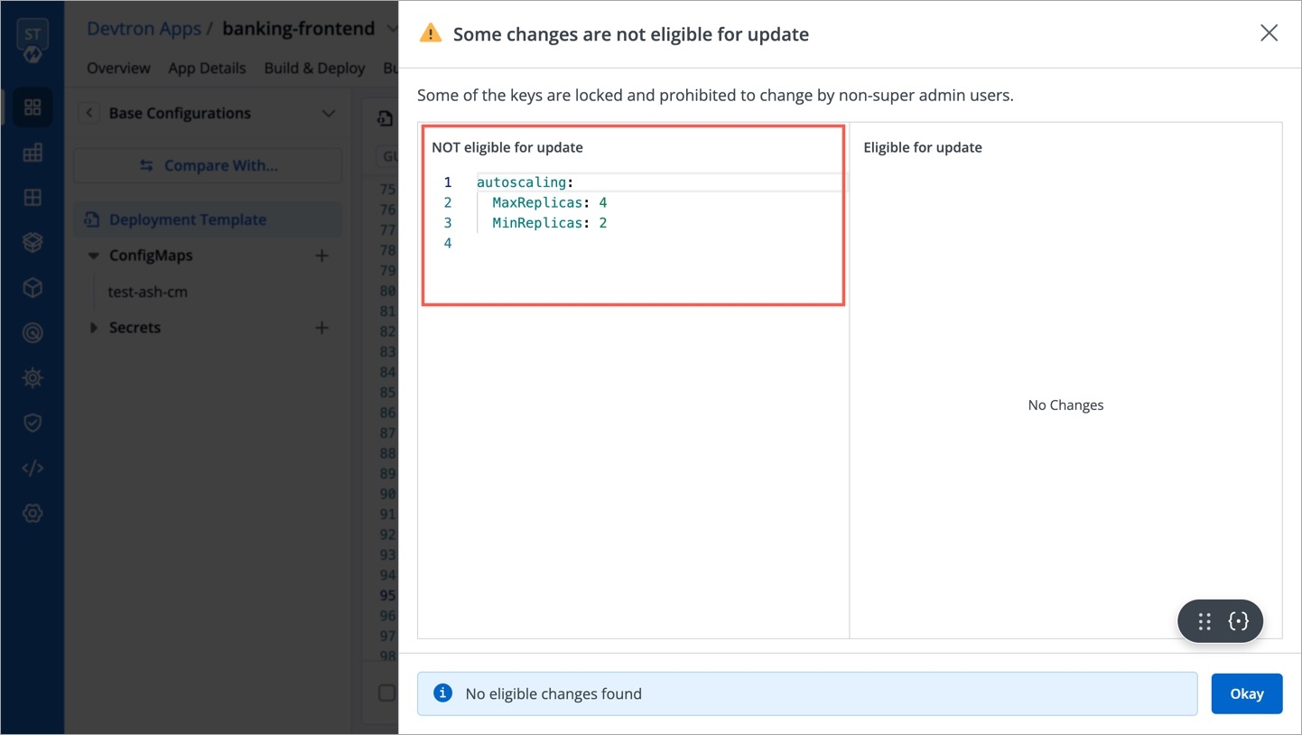The width and height of the screenshot is (1302, 735).
Task: Click the Eligible for update heading
Action: (923, 147)
